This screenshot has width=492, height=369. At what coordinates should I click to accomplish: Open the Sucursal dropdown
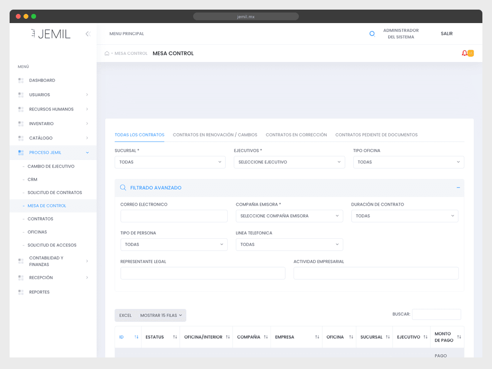pos(170,162)
